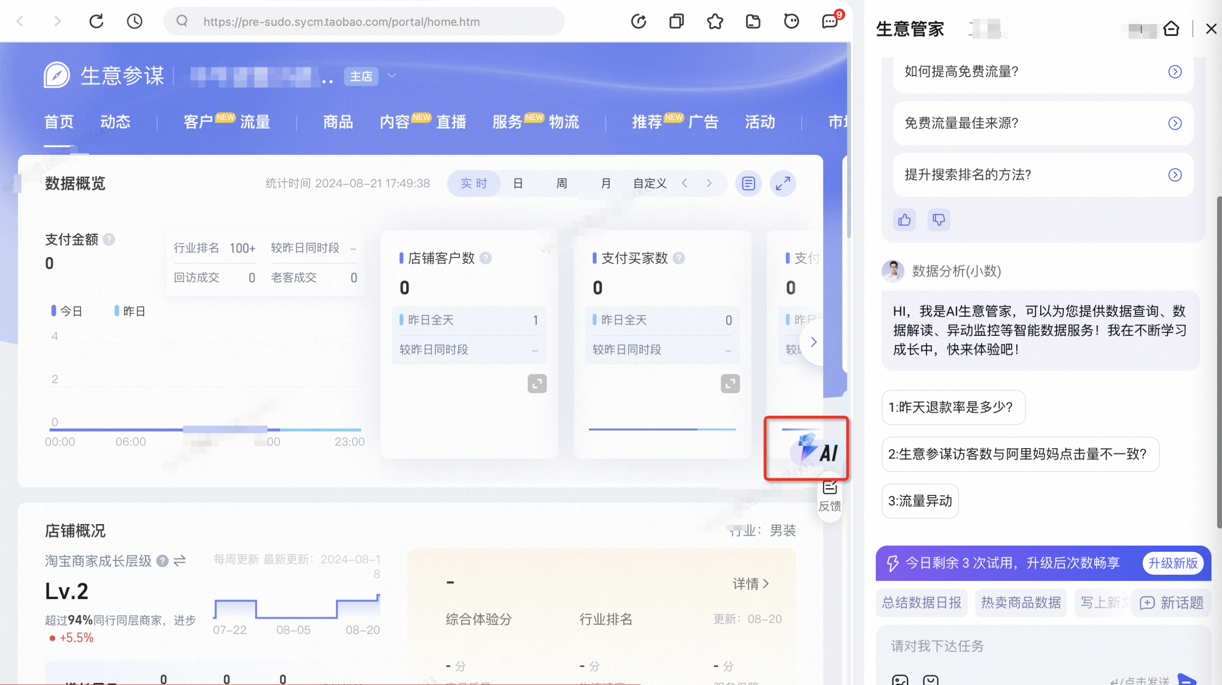Open the 如何提高免费流量? suggestion arrow
The image size is (1222, 685).
[x=1174, y=72]
